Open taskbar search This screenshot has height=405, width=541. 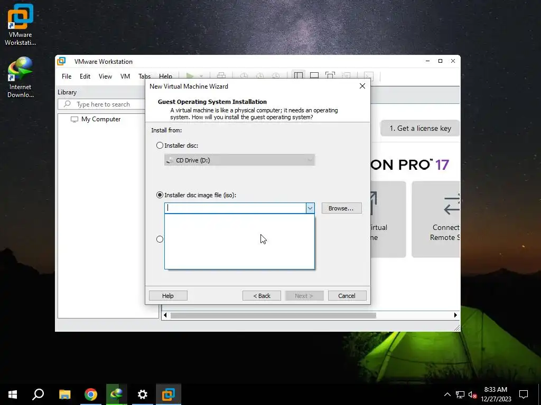pyautogui.click(x=38, y=394)
